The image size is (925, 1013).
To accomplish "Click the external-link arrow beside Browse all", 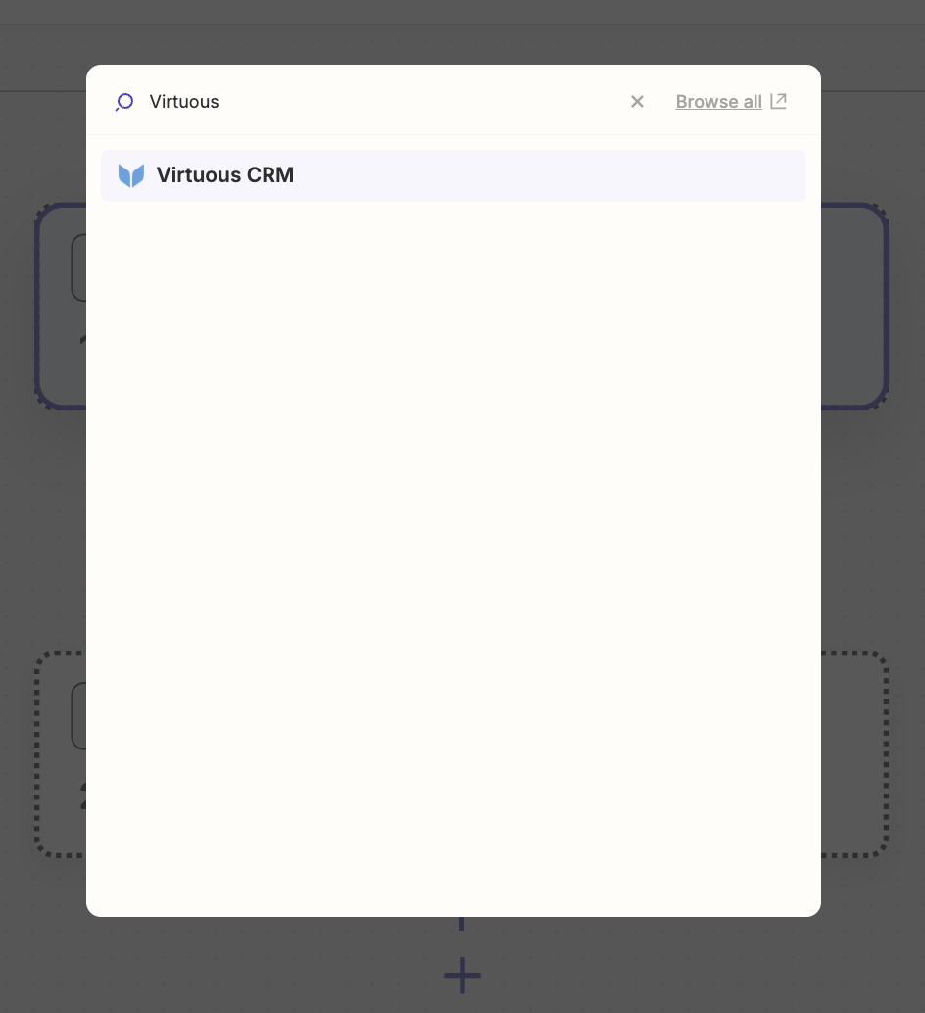I will (x=778, y=102).
